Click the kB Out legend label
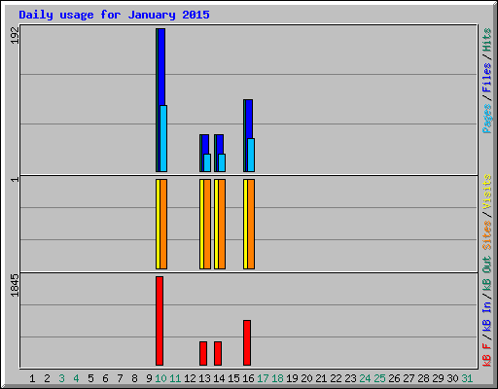 pyautogui.click(x=487, y=274)
